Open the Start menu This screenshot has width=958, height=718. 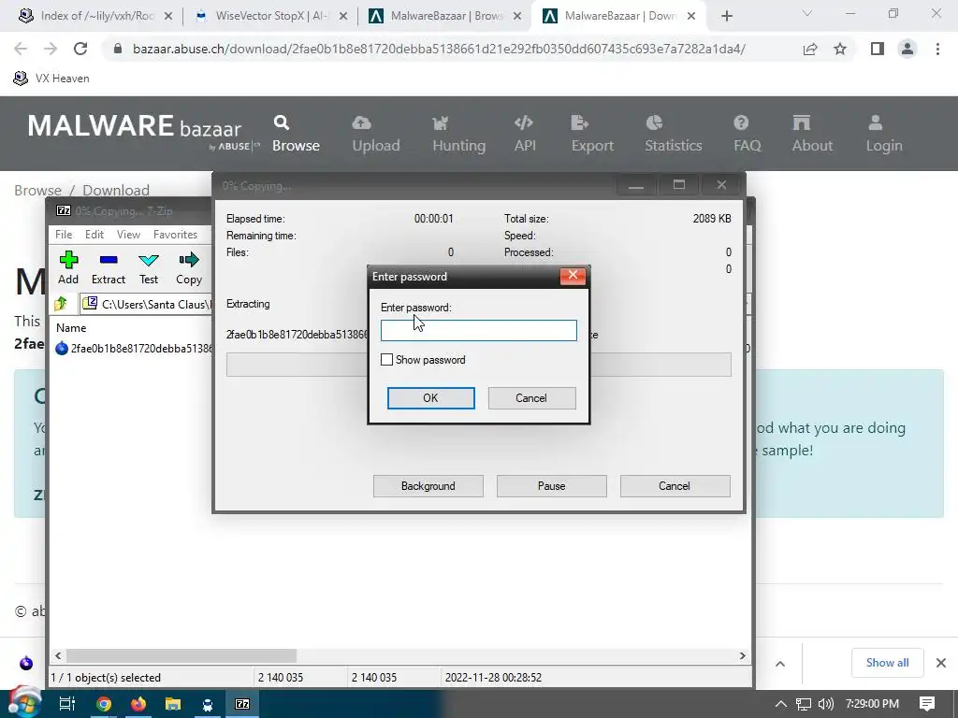[x=24, y=703]
